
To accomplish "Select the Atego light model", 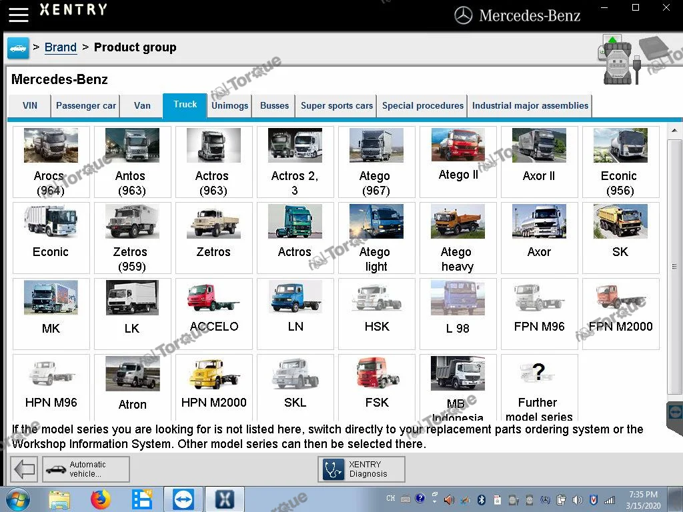I will pyautogui.click(x=376, y=238).
